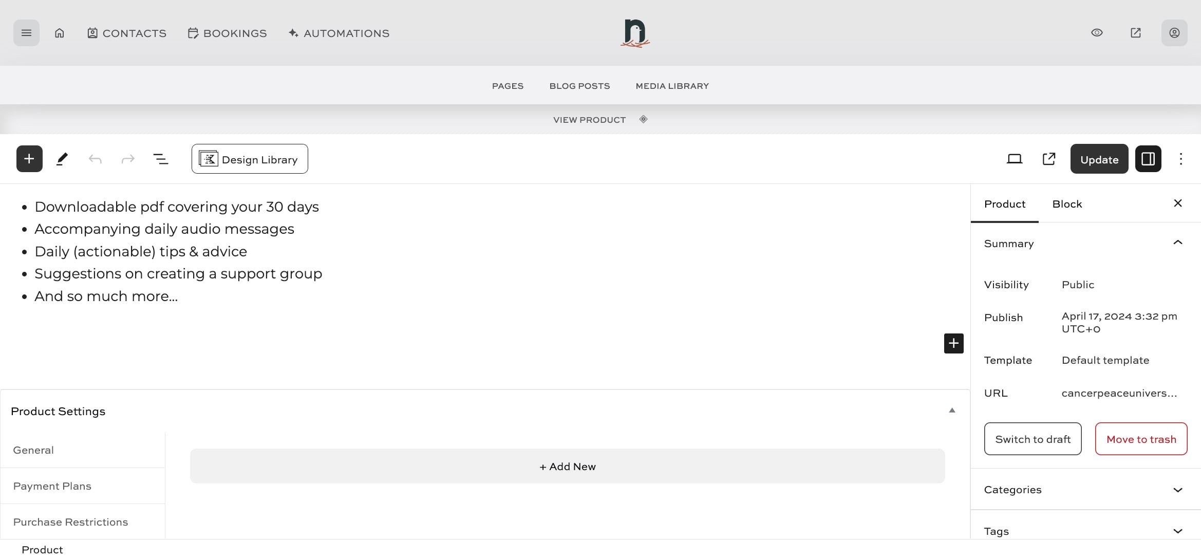Click the home icon in header
1201x559 pixels.
click(60, 33)
